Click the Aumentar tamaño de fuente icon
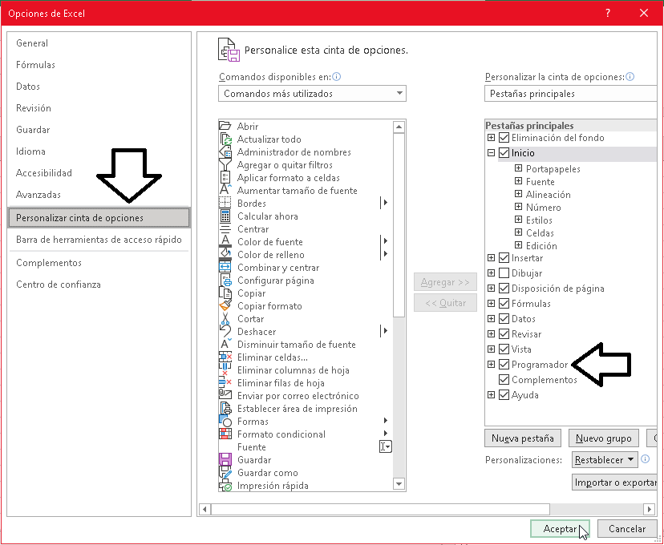 click(225, 190)
